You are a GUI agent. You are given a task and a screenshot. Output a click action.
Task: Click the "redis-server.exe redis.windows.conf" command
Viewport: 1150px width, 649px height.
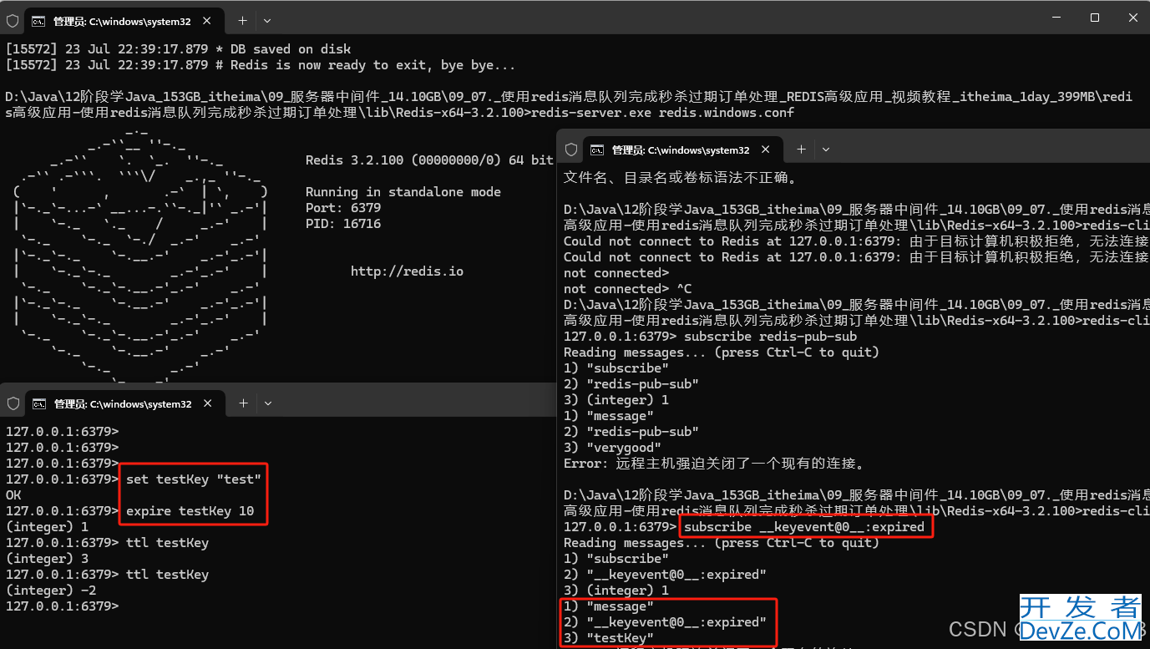pyautogui.click(x=663, y=113)
